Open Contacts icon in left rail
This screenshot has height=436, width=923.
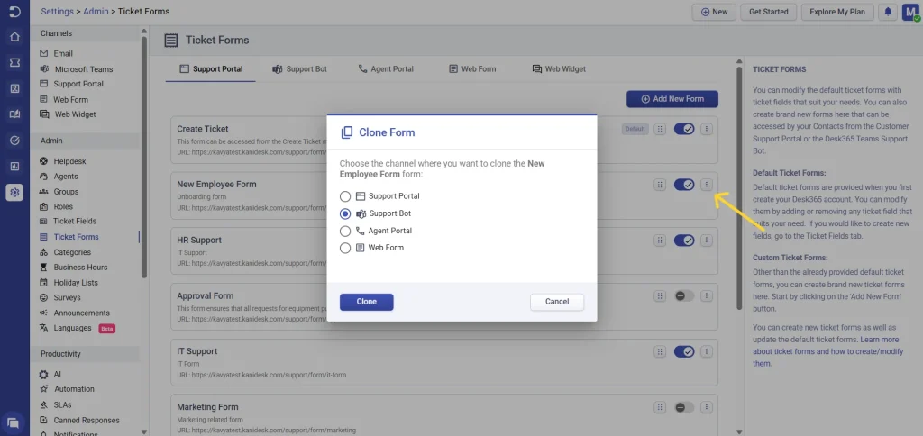tap(14, 89)
